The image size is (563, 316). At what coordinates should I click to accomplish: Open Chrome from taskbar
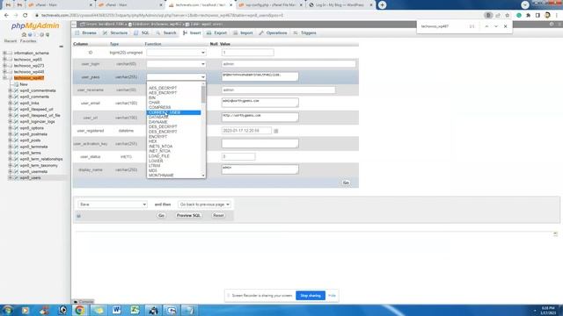(x=80, y=310)
